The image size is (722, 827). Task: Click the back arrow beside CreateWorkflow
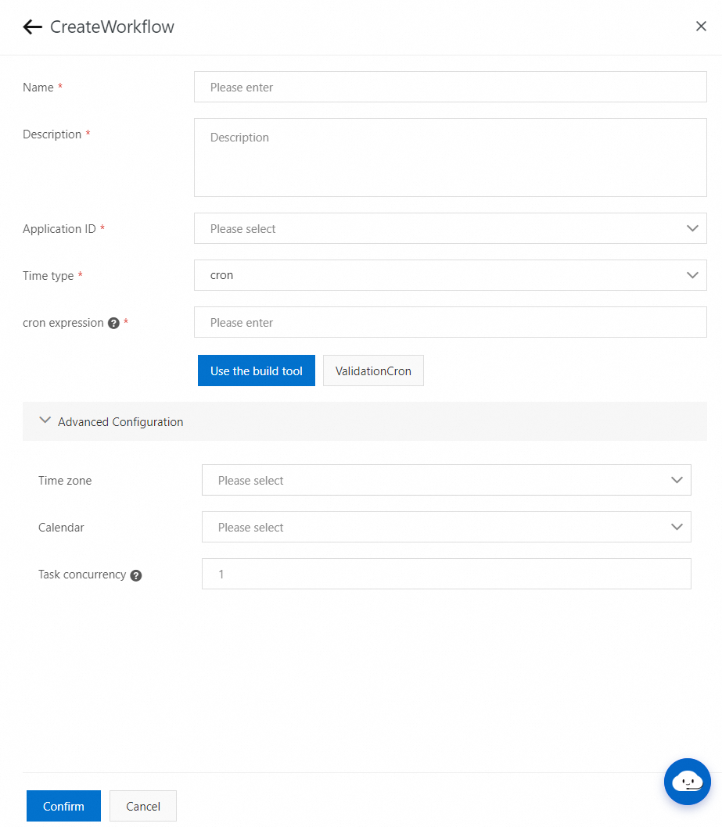pyautogui.click(x=32, y=27)
